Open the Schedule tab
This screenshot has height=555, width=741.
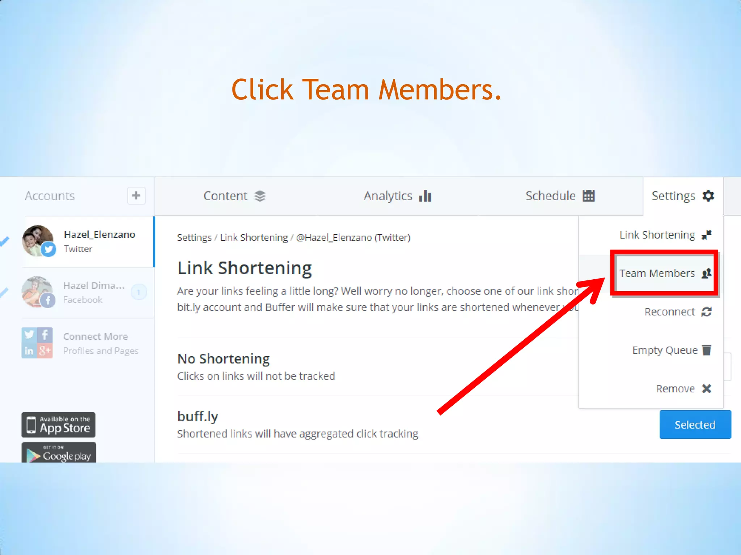560,196
